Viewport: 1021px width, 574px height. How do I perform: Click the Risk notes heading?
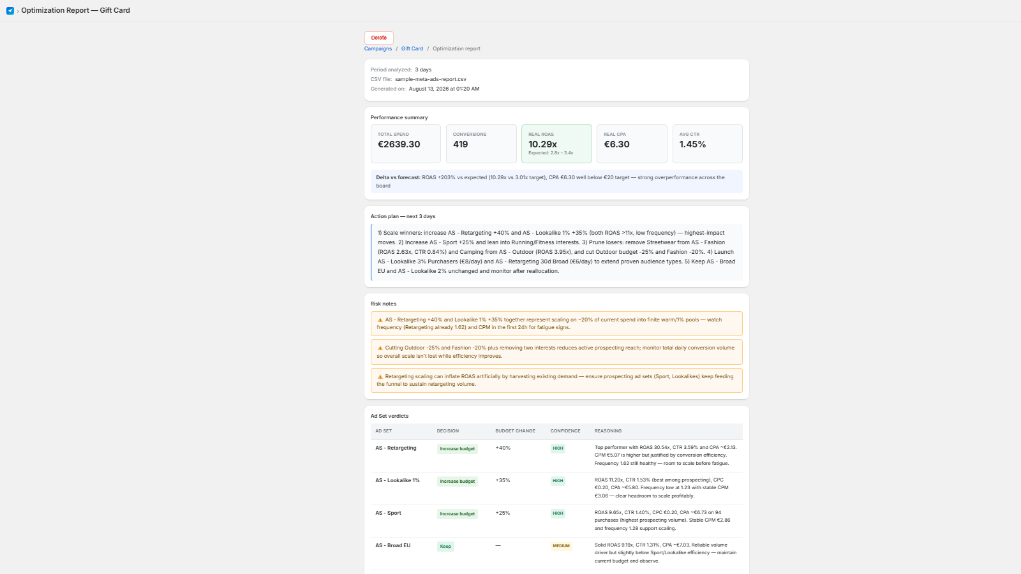[x=384, y=304]
